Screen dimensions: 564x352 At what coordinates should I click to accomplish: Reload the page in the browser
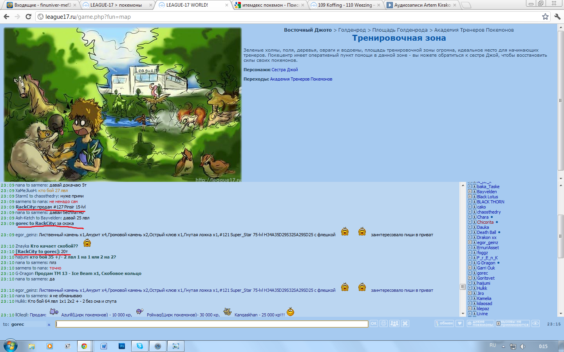click(28, 16)
